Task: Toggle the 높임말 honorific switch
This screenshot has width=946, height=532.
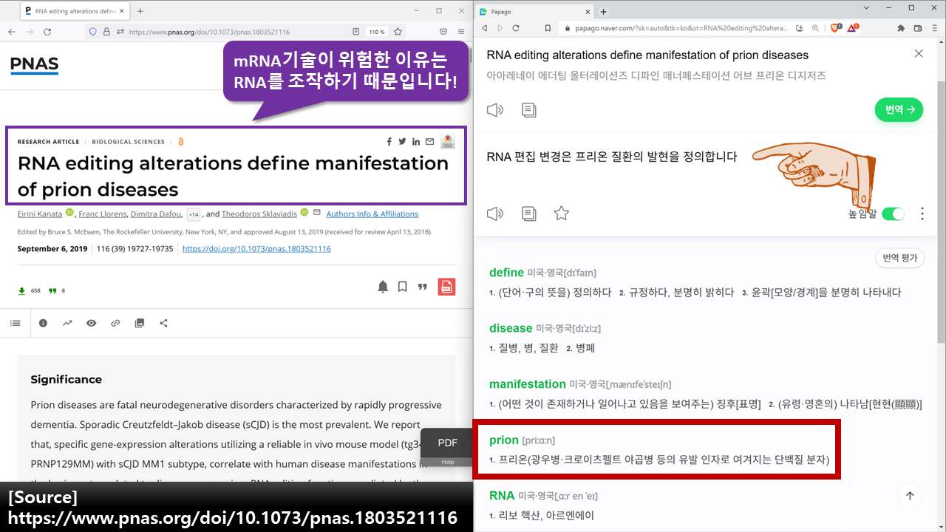Action: point(894,214)
